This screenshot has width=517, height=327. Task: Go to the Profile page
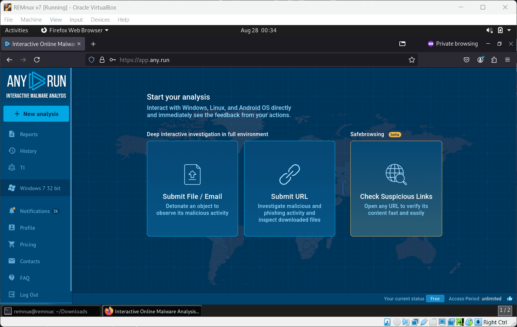pos(36,228)
